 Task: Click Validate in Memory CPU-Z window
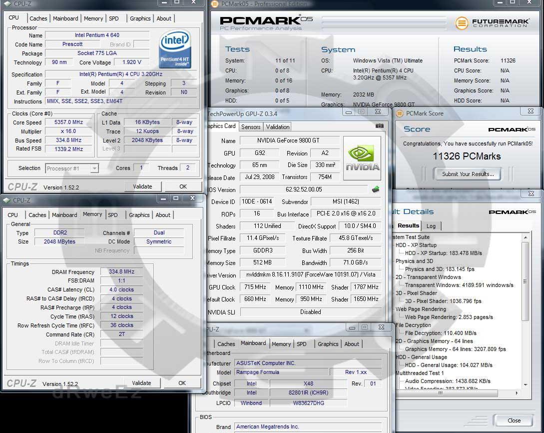(x=141, y=383)
